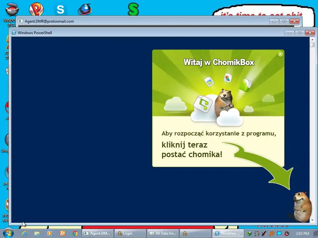Minimize the Windows PowerShell window
The width and height of the screenshot is (318, 238).
point(289,33)
